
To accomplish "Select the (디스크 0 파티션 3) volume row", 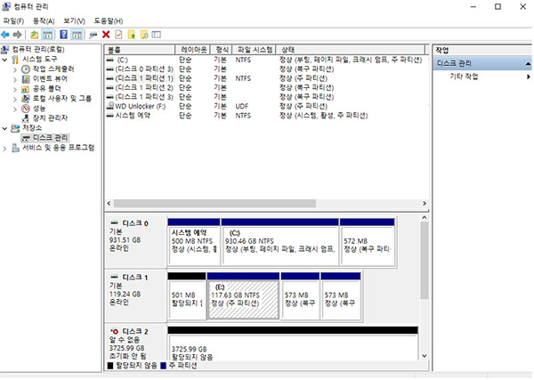I will [265, 69].
